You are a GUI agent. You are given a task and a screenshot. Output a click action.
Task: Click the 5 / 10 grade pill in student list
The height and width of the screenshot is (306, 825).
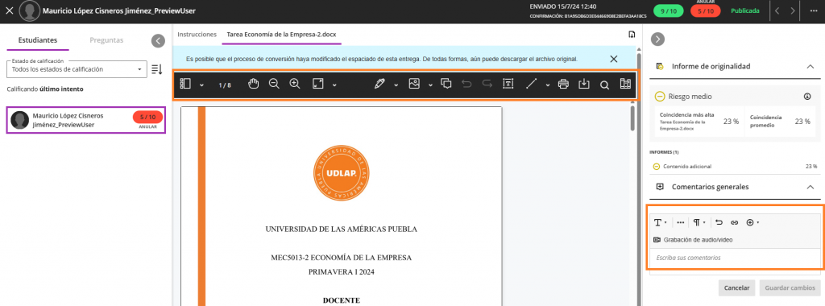coord(148,117)
